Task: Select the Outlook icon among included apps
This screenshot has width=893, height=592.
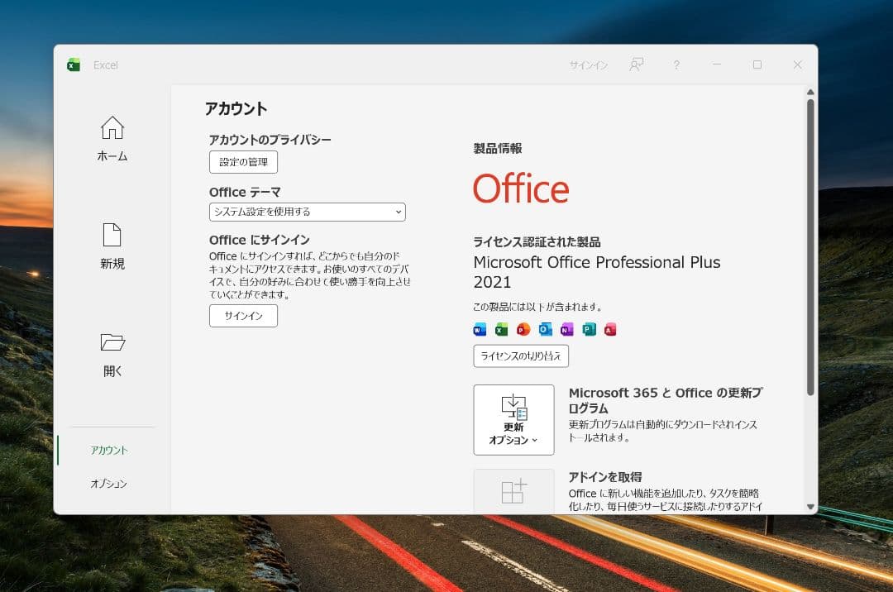Action: [x=544, y=329]
